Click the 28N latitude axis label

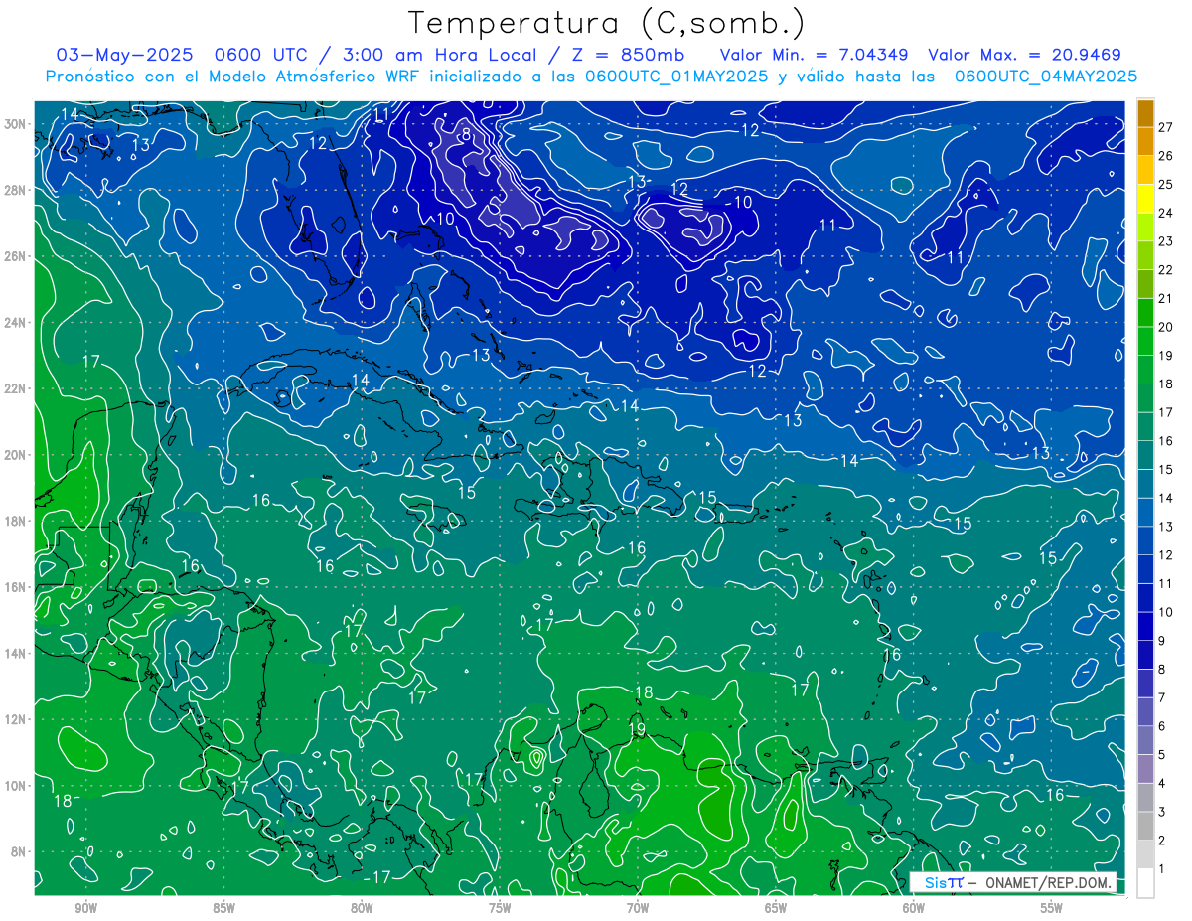[x=15, y=190]
